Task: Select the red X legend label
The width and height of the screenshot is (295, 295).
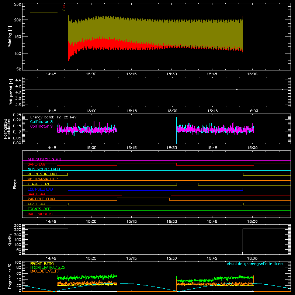Action: point(64,7)
